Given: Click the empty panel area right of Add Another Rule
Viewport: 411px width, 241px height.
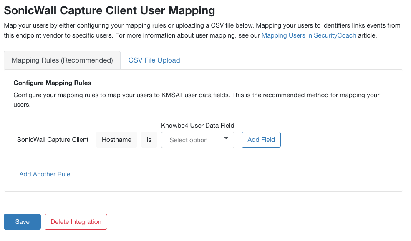Looking at the screenshot, I should [x=234, y=174].
